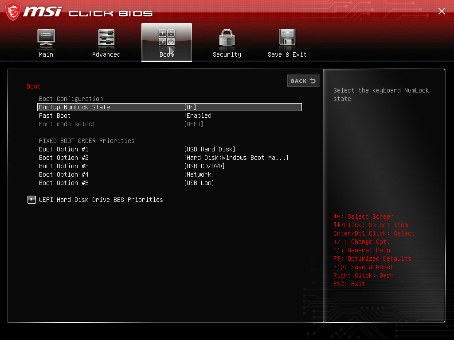The width and height of the screenshot is (454, 340).
Task: Select the Fast Boot row label
Action: point(55,116)
